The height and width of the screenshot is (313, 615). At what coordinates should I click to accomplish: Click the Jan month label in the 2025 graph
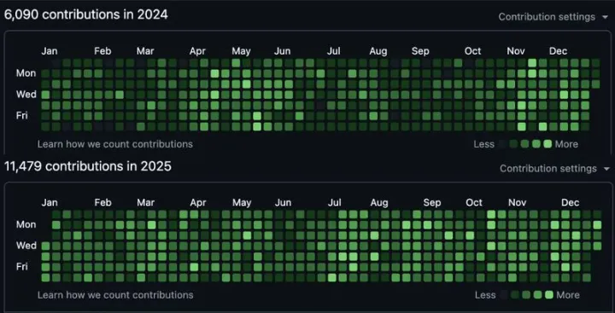coord(50,203)
